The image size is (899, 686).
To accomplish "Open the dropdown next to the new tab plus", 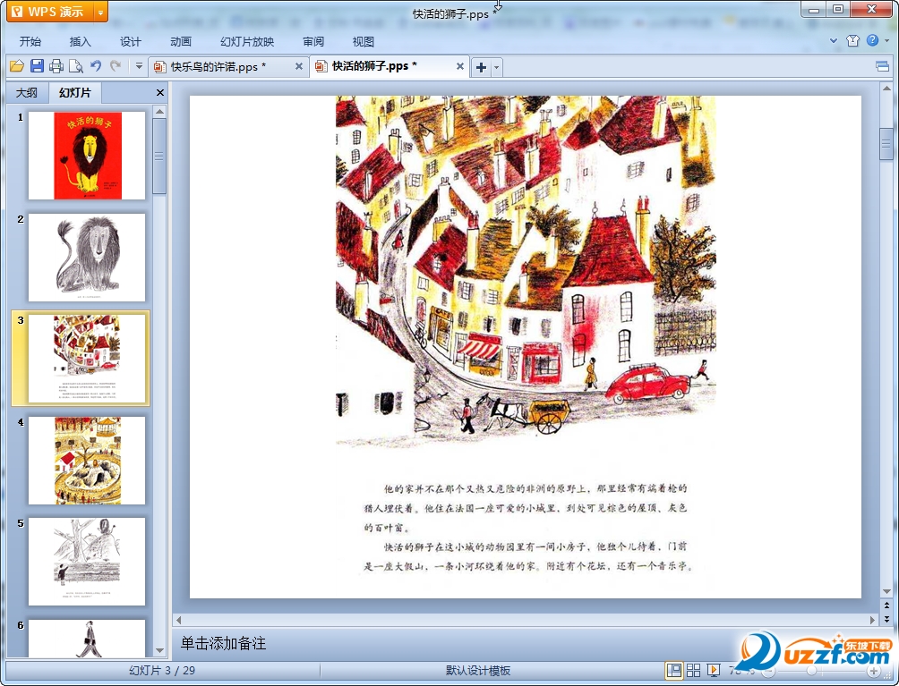I will click(497, 67).
